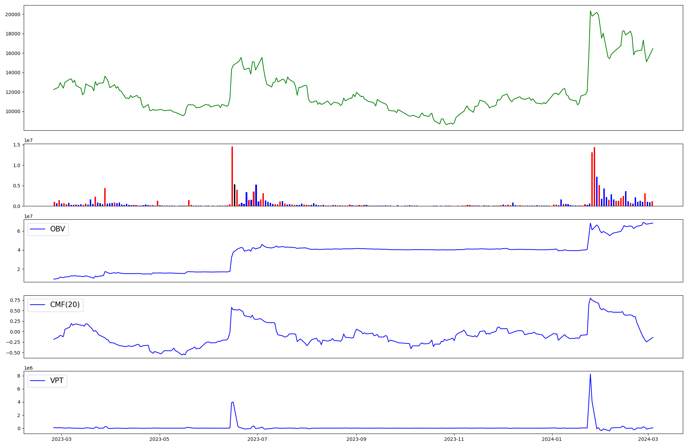
Task: Click the 2024-01 x-axis tick label
Action: tap(552, 439)
